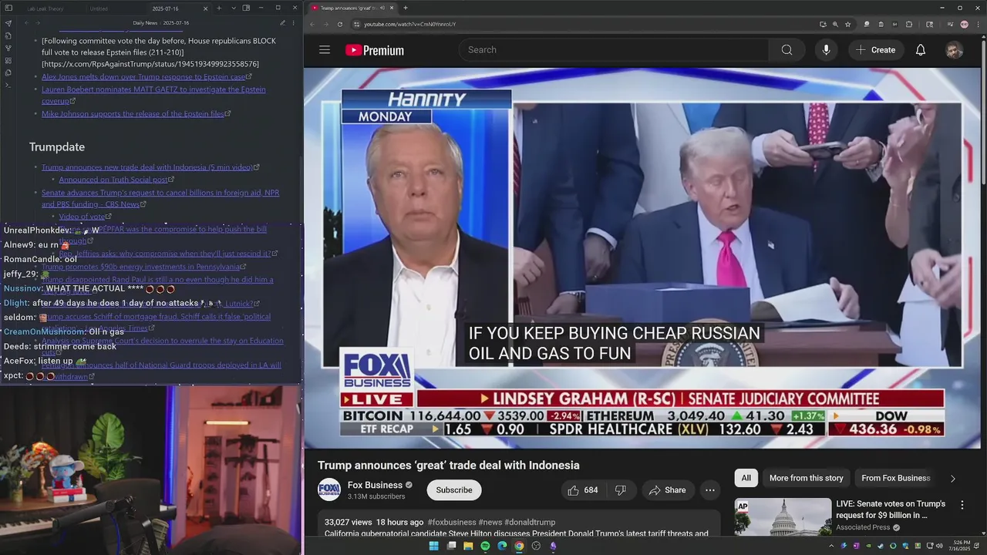Click the YouTube search magnifier button
Screen dimensions: 987x555
pyautogui.click(x=787, y=50)
